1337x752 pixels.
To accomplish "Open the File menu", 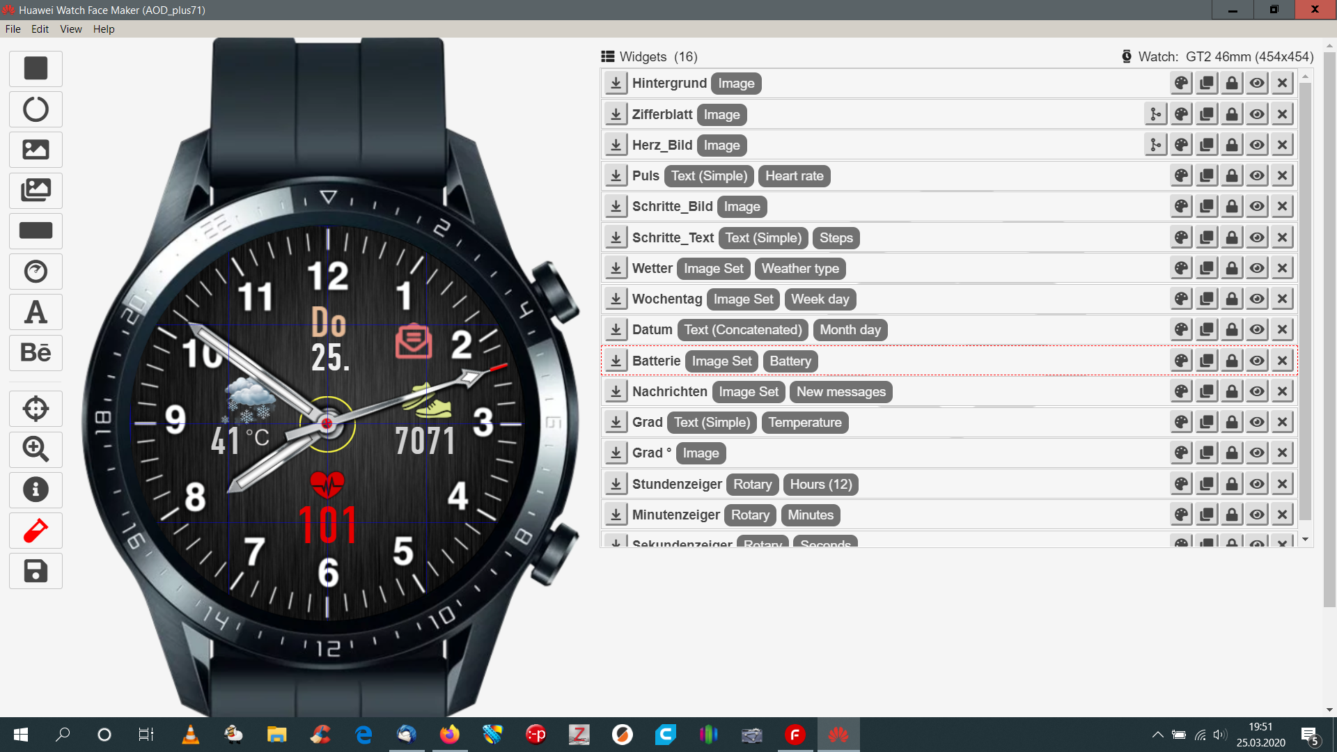I will click(13, 29).
